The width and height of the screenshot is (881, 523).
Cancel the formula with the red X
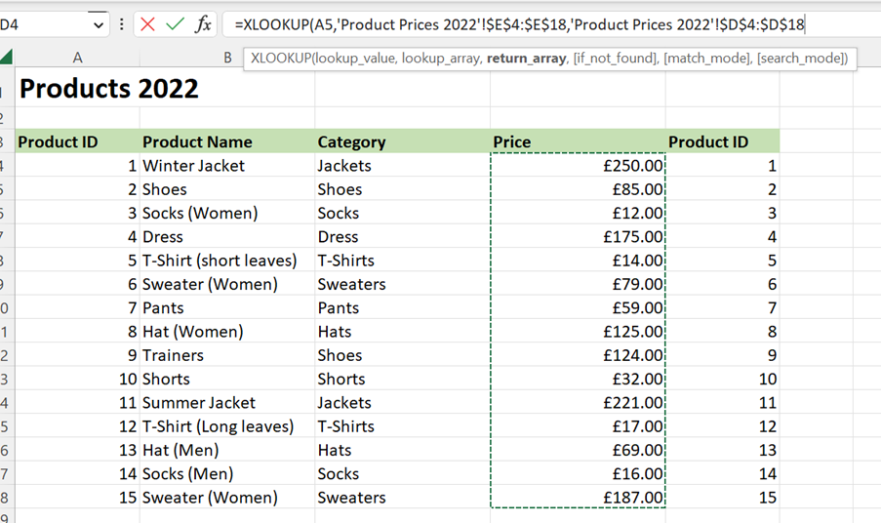[147, 24]
